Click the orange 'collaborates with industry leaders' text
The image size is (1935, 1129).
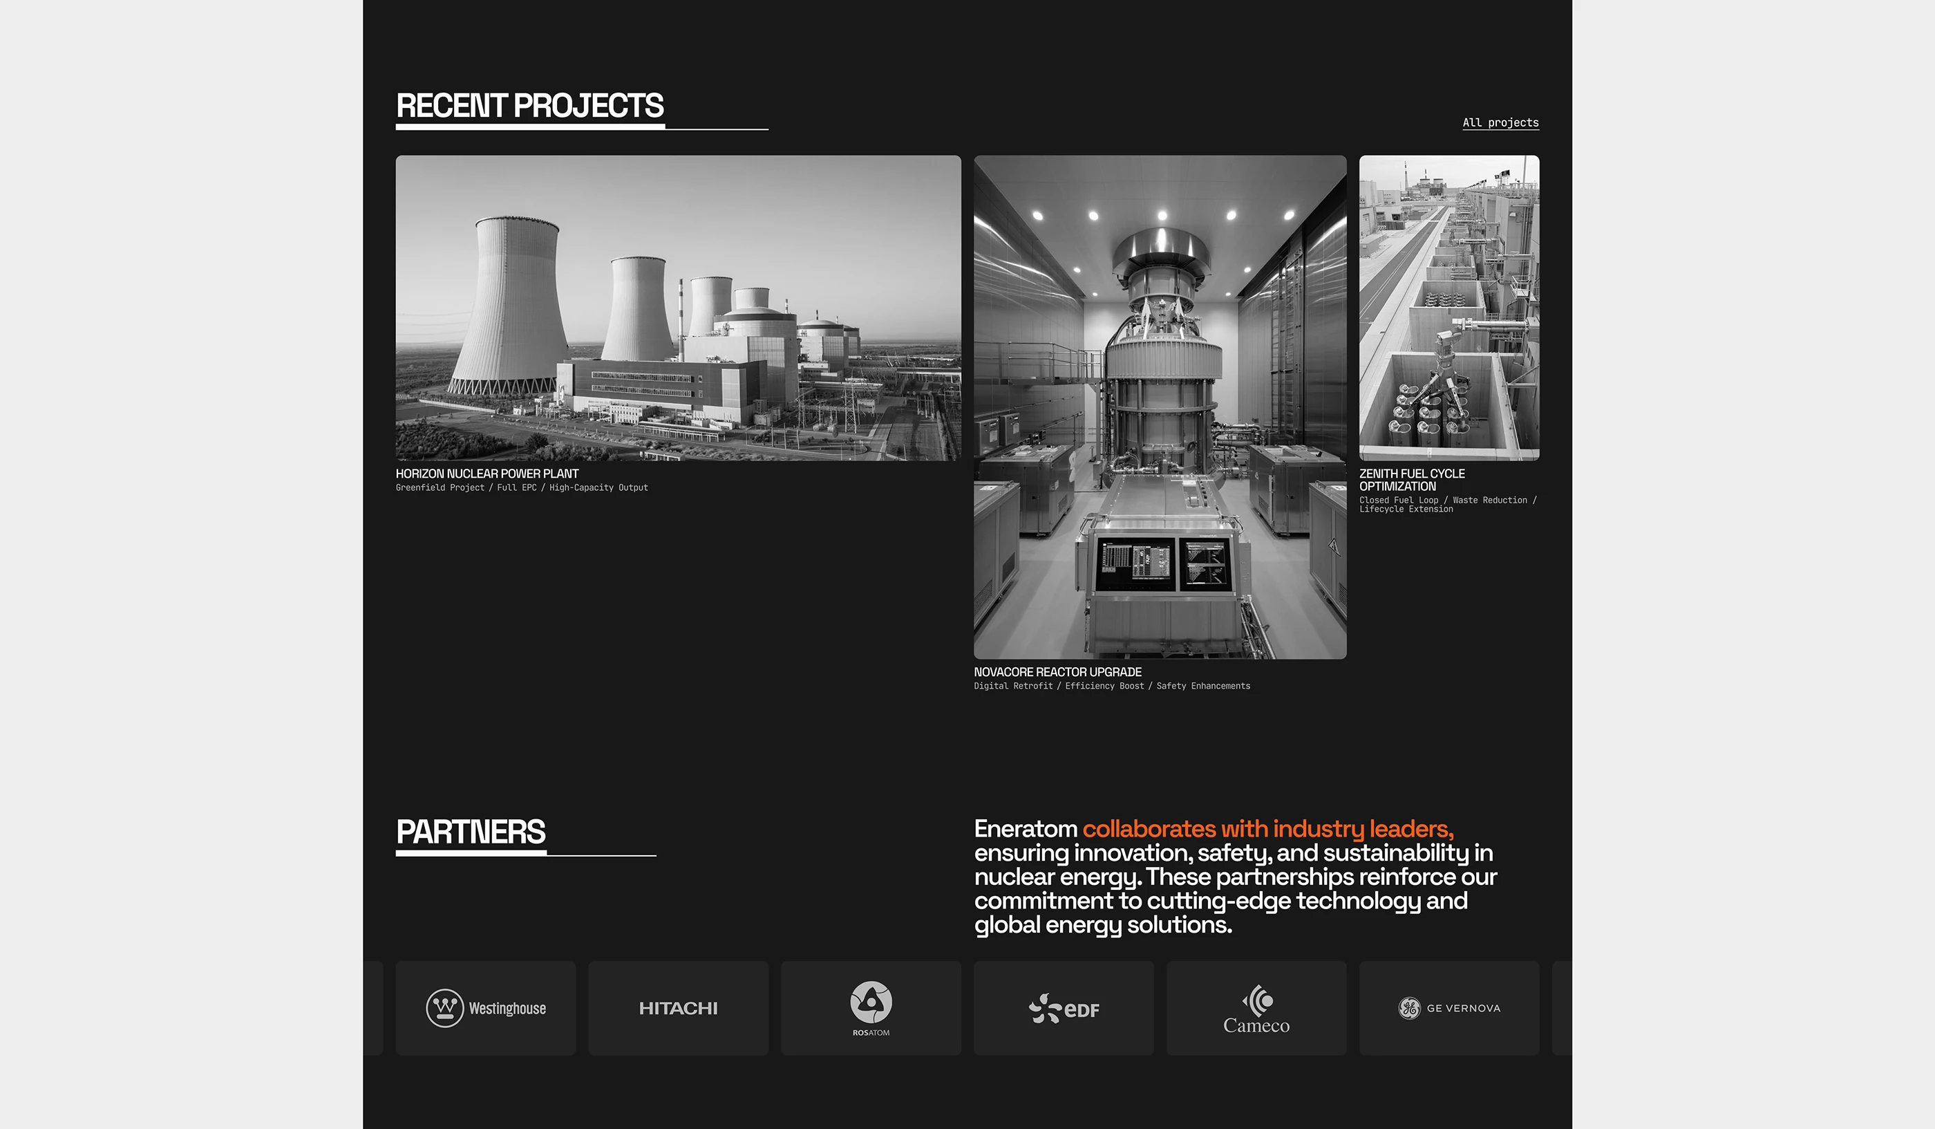pos(1267,829)
